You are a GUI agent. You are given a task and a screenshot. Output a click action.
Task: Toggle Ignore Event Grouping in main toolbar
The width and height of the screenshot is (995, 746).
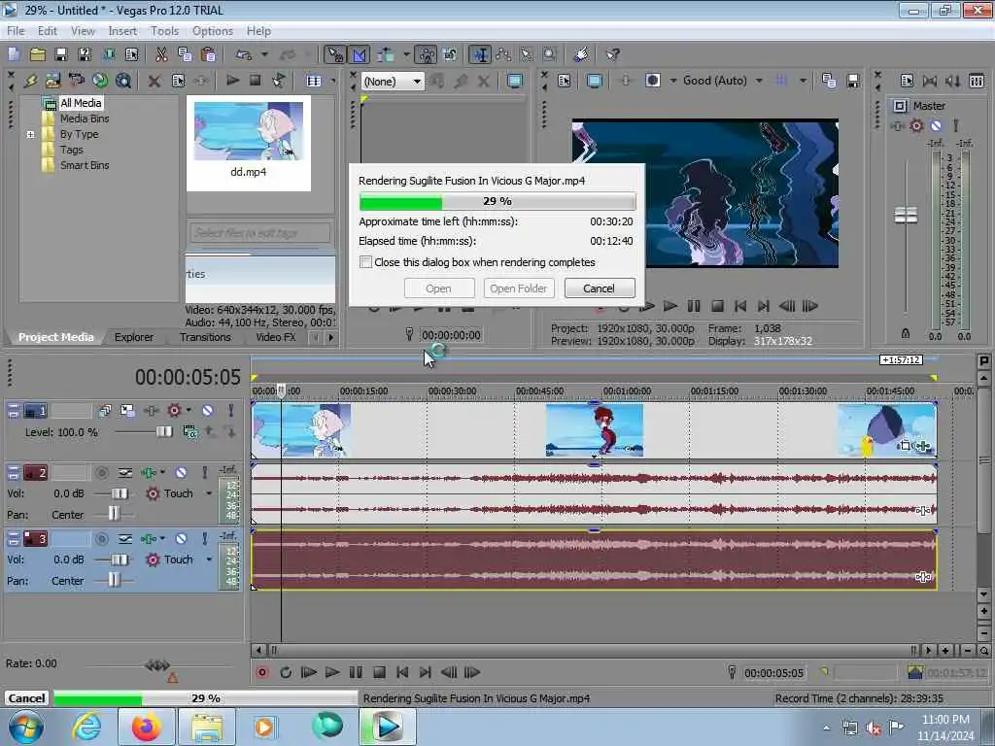point(450,54)
